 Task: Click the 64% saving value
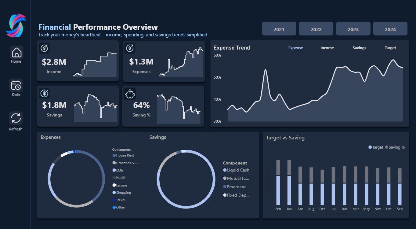pyautogui.click(x=142, y=105)
